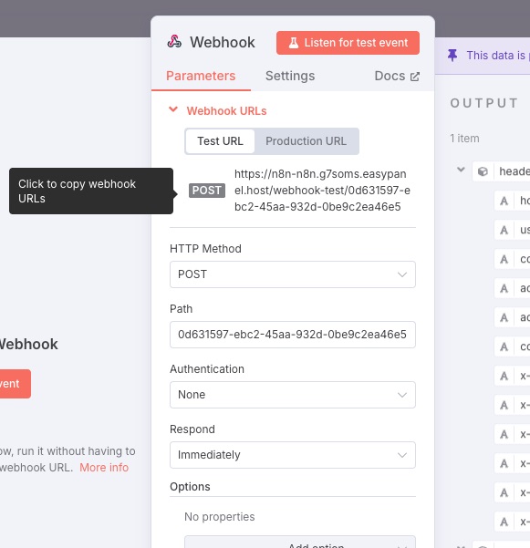Click the pin icon in data pinned banner
Screen dimensions: 530x548
coord(452,56)
